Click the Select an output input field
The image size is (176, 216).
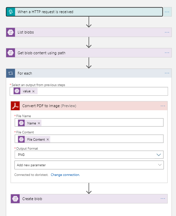(x=89, y=91)
